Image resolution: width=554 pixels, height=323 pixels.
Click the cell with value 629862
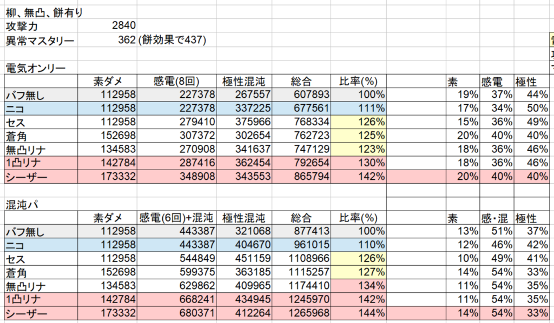coord(176,286)
